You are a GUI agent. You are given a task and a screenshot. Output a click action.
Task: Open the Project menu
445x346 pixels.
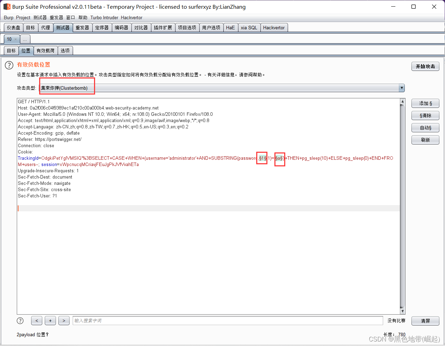[x=23, y=17]
